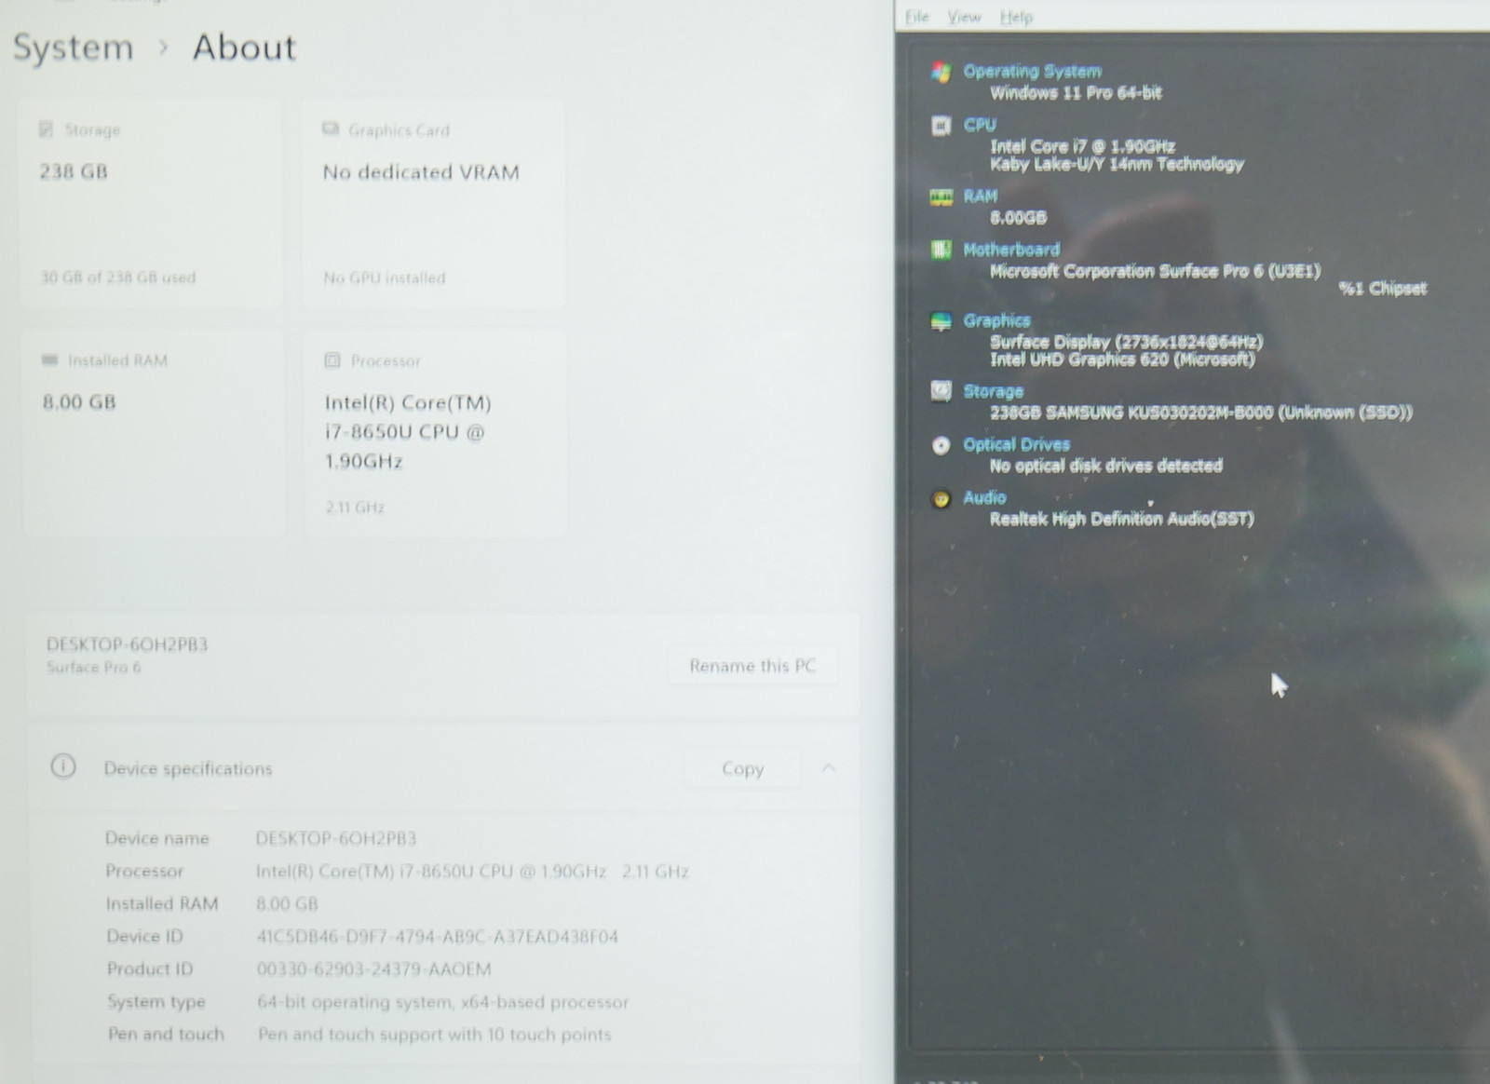Open the Help menu in Speccy
Image resolution: width=1490 pixels, height=1084 pixels.
(1016, 17)
